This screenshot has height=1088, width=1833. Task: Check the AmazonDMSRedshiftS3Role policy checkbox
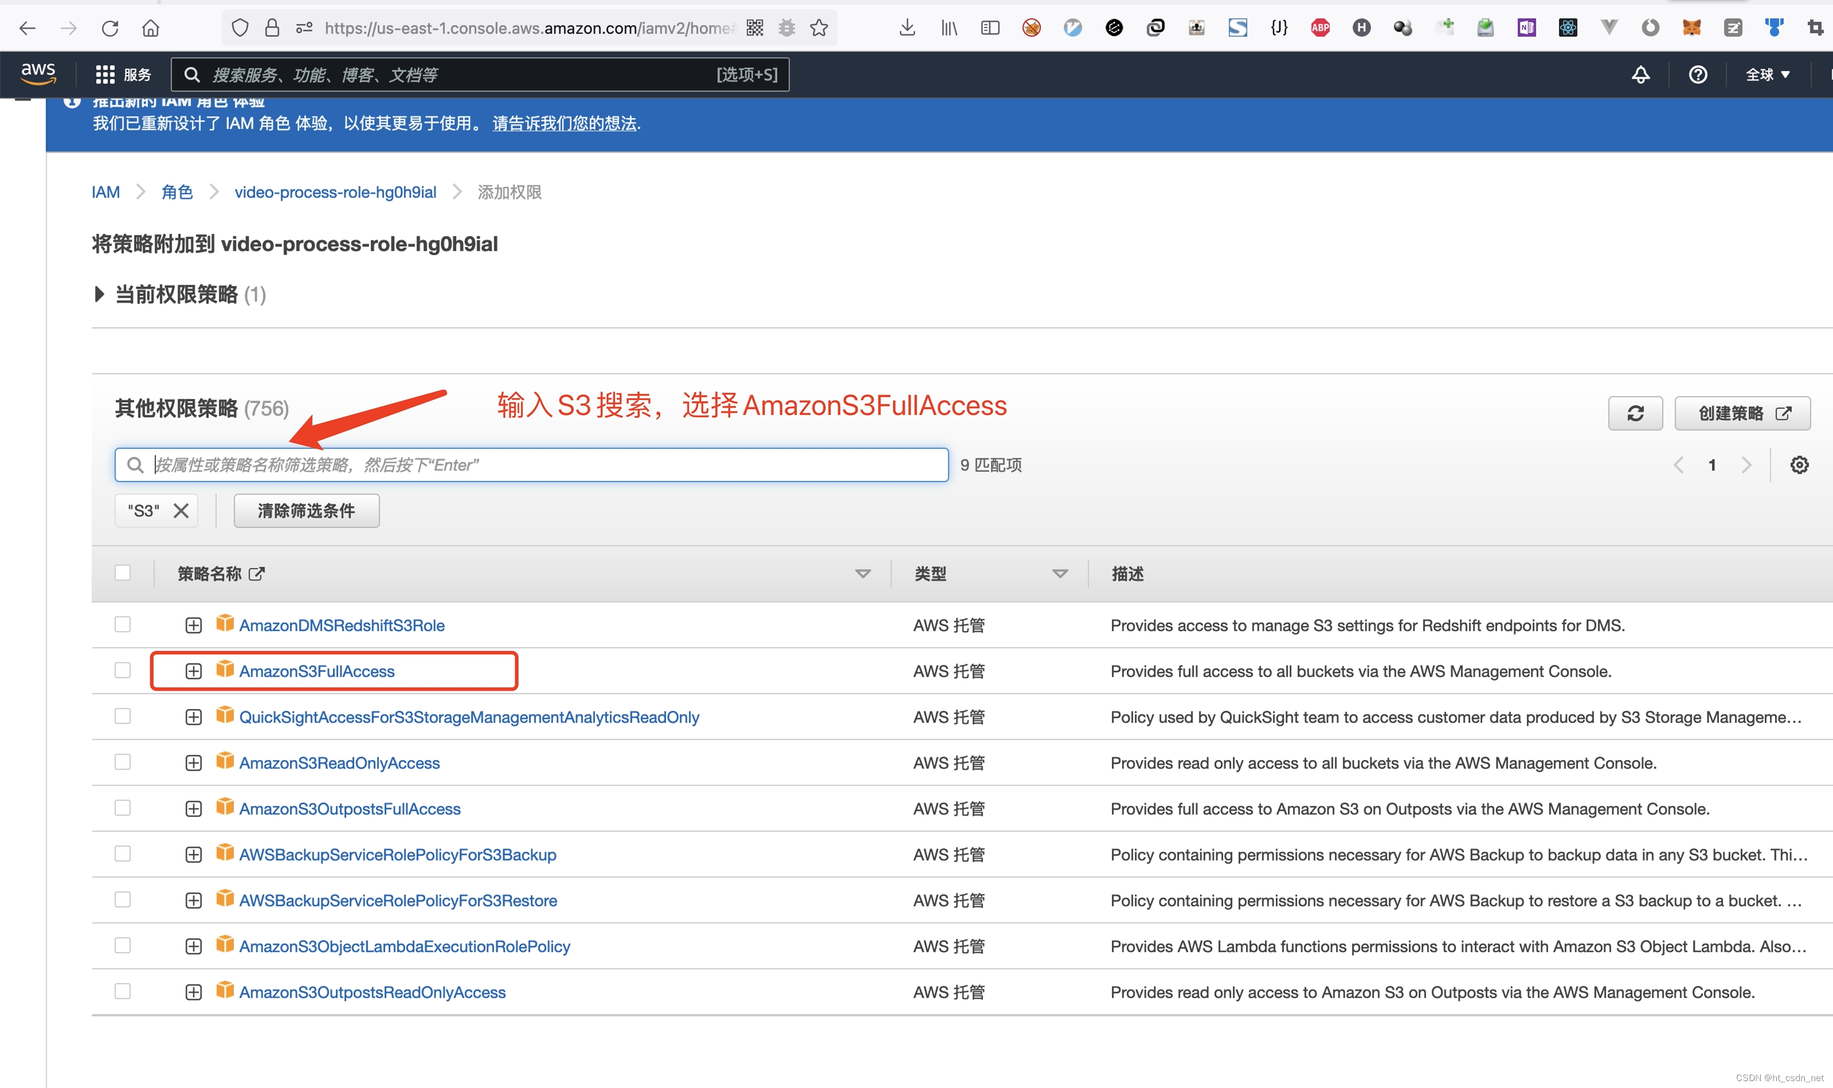pos(123,624)
